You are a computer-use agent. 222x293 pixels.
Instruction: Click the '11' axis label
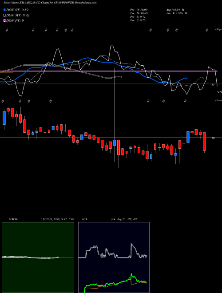213,85
